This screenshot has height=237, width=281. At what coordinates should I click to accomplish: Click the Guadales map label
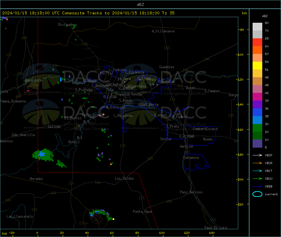[x=167, y=67]
